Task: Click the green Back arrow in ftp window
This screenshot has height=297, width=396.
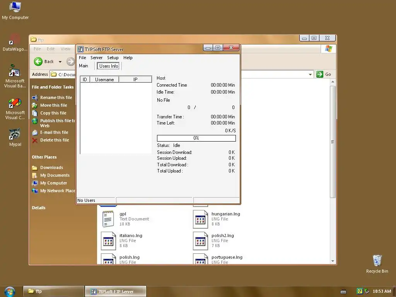Action: point(38,61)
